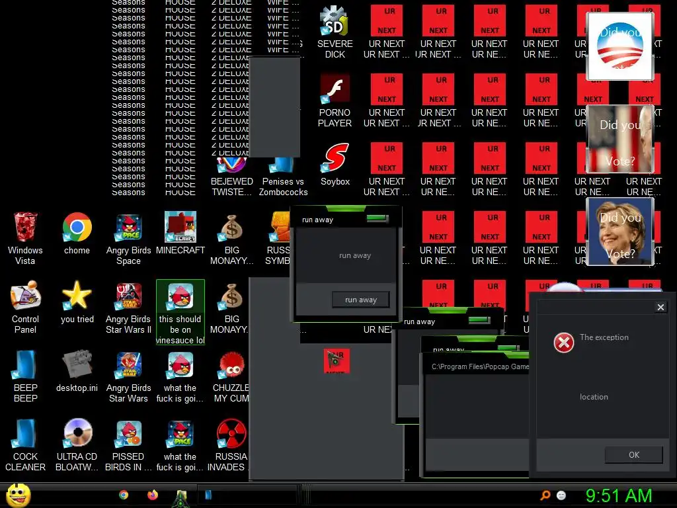
Task: Click the 9:51 AM clock
Action: point(619,496)
